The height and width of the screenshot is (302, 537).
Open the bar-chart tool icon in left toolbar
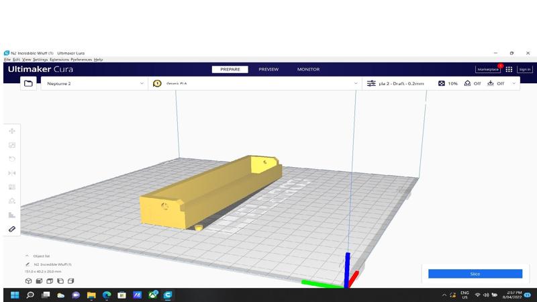pyautogui.click(x=12, y=215)
